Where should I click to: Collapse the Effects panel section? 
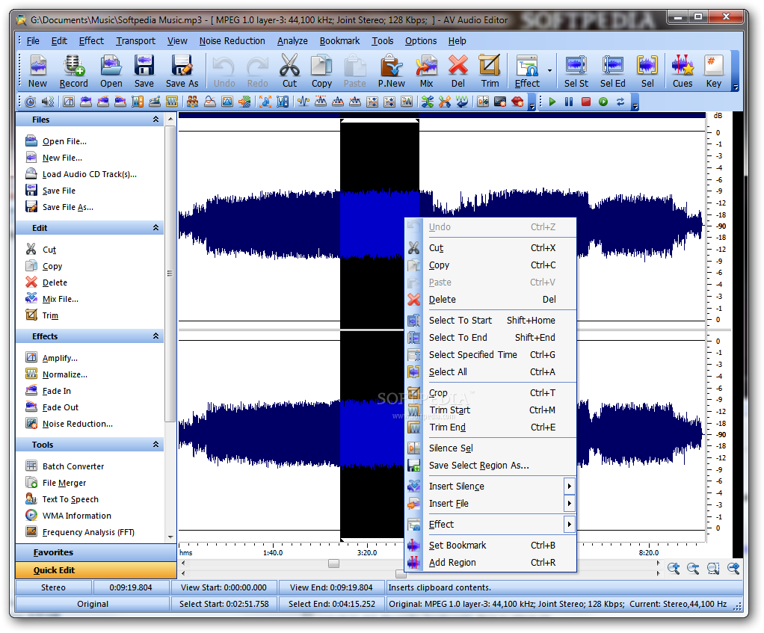[x=156, y=336]
